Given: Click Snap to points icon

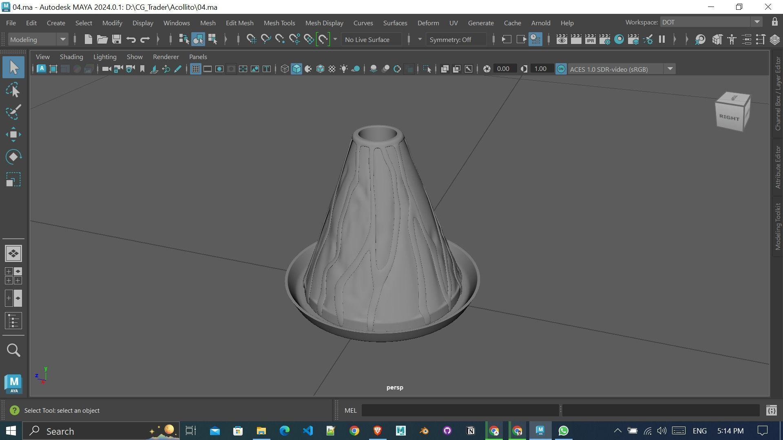Looking at the screenshot, I should point(280,40).
